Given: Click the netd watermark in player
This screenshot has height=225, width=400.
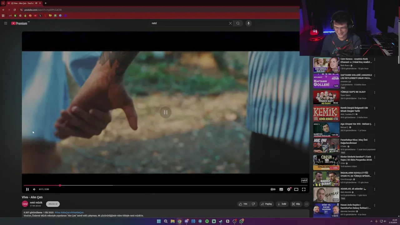Looking at the screenshot, I should pyautogui.click(x=304, y=181).
